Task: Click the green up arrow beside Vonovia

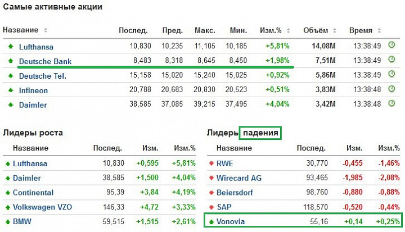Action: (x=211, y=222)
